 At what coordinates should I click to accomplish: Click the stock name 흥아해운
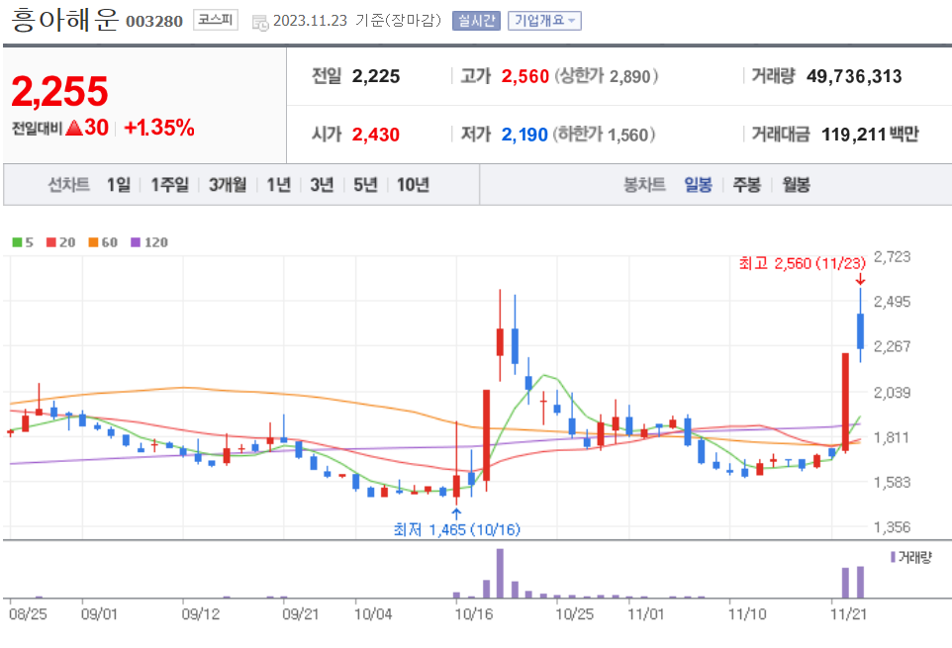click(x=64, y=20)
